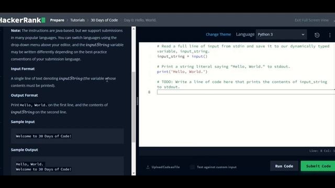
Task: Select Day 0: Hello, World breadcrumb
Action: point(140,20)
